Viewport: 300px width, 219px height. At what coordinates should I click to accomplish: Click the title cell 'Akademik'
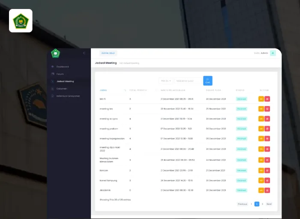coord(105,190)
